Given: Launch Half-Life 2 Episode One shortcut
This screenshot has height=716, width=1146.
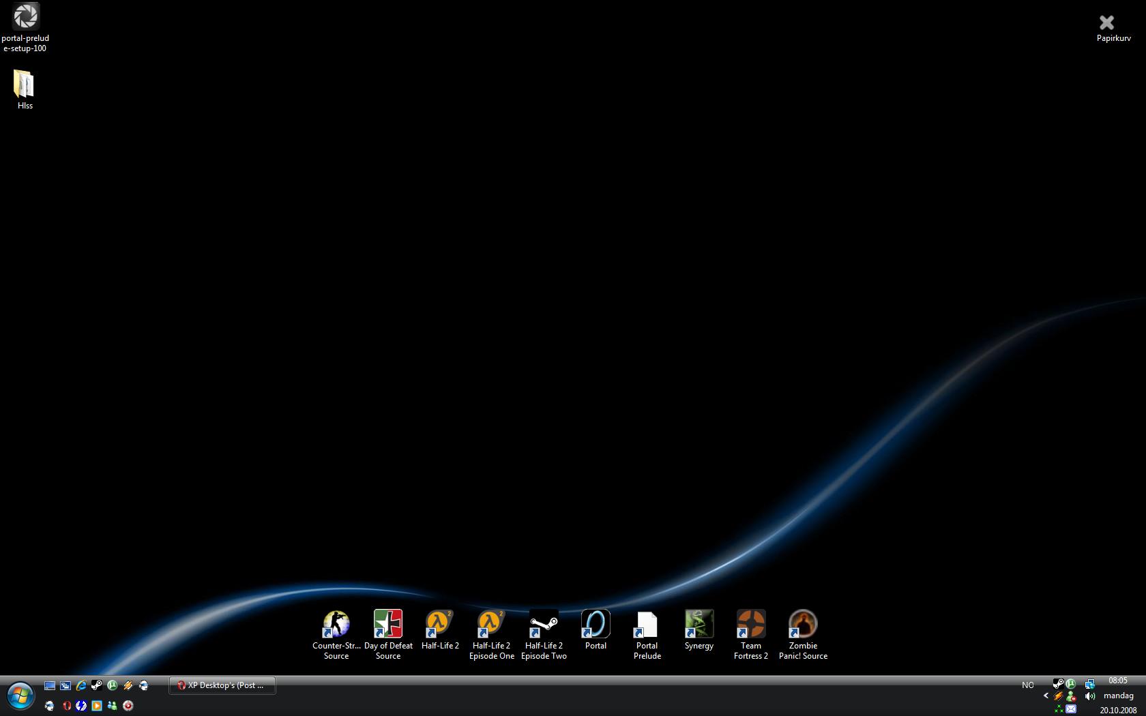Looking at the screenshot, I should pos(492,635).
